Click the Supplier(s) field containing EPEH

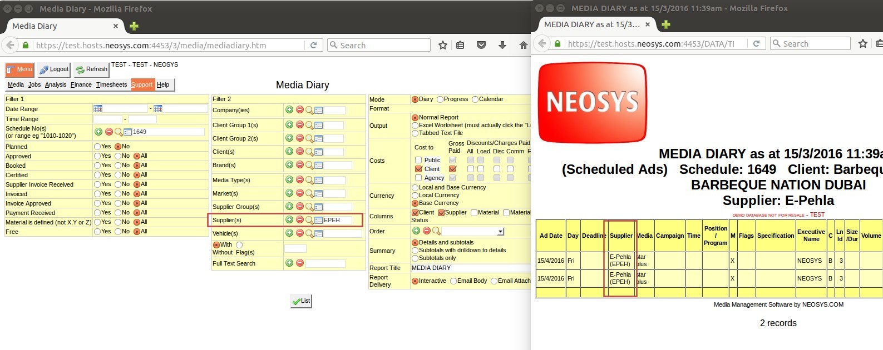pos(337,220)
